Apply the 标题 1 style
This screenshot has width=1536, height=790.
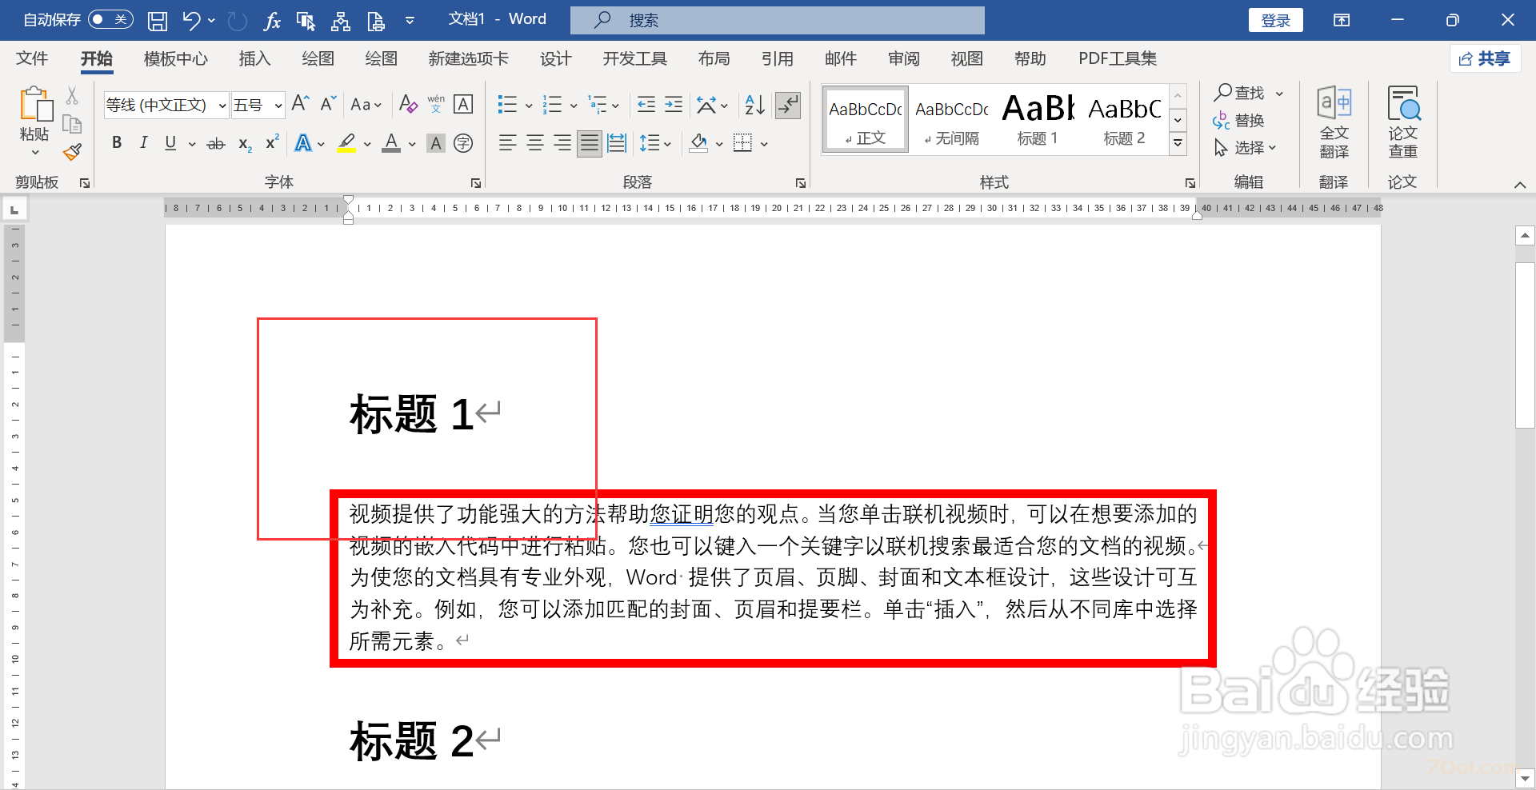tap(1038, 120)
